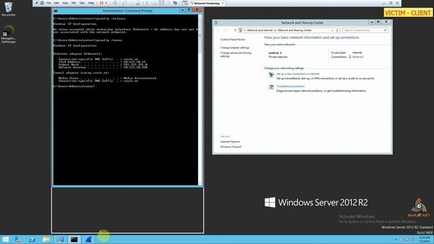Open Troubleshoot problems link
Screen dimensions: 434x244
pos(290,86)
